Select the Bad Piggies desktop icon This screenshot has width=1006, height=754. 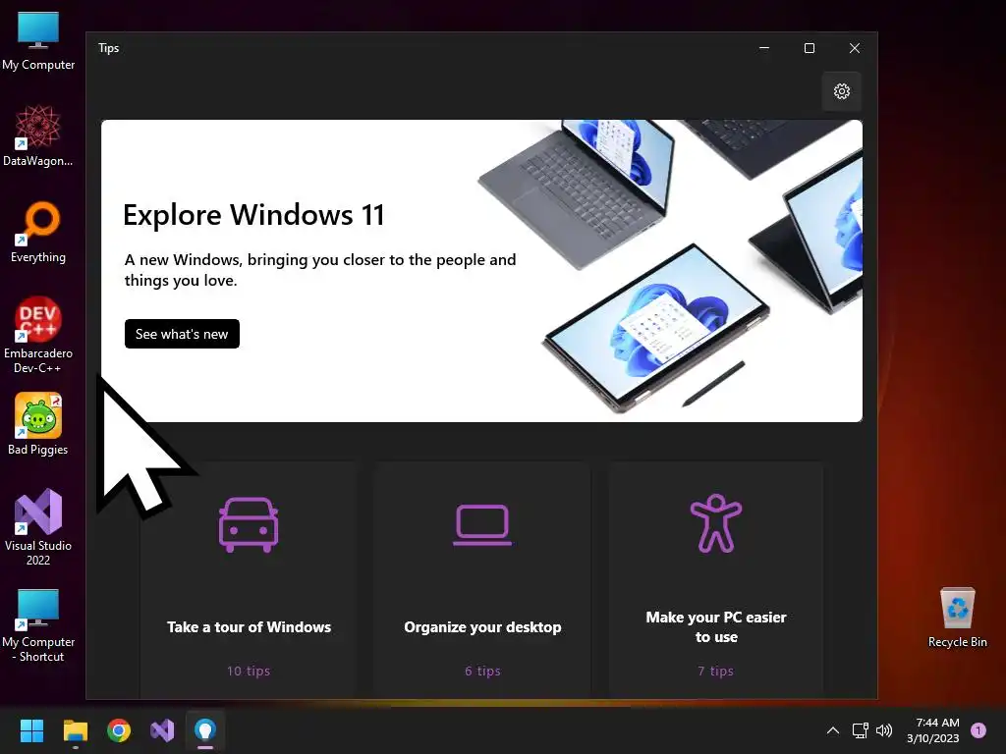point(38,424)
